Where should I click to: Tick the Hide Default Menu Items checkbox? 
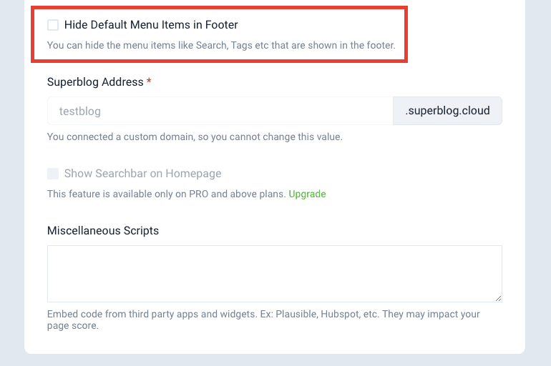pos(53,25)
